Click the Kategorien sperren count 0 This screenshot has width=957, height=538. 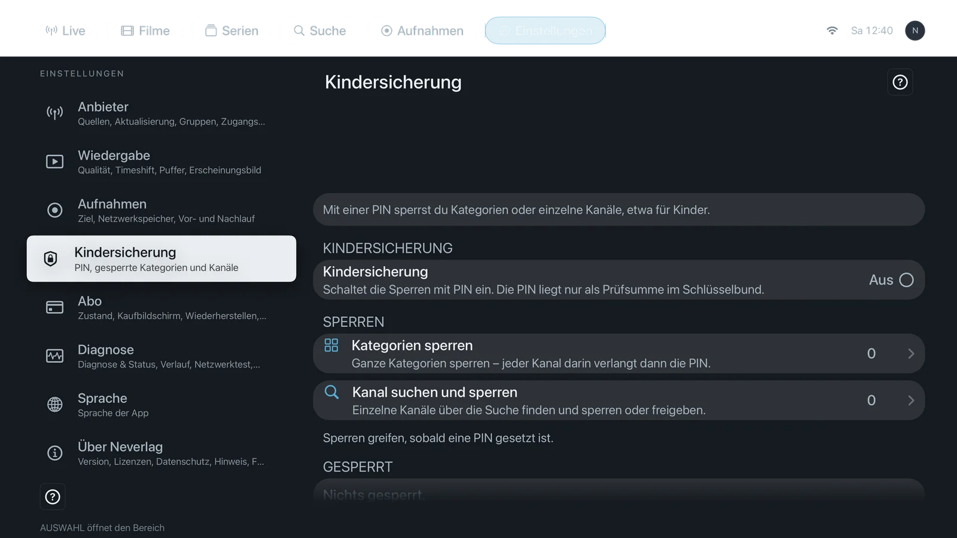[x=871, y=353]
